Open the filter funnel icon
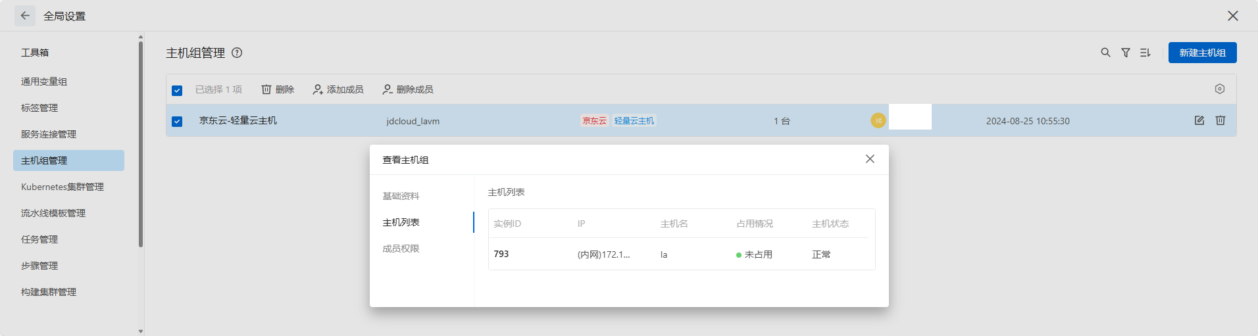This screenshot has width=1258, height=336. (1126, 53)
